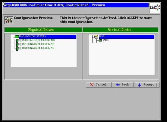Click the Configuration Preview wizard icon
167x122 pixels.
9,20
